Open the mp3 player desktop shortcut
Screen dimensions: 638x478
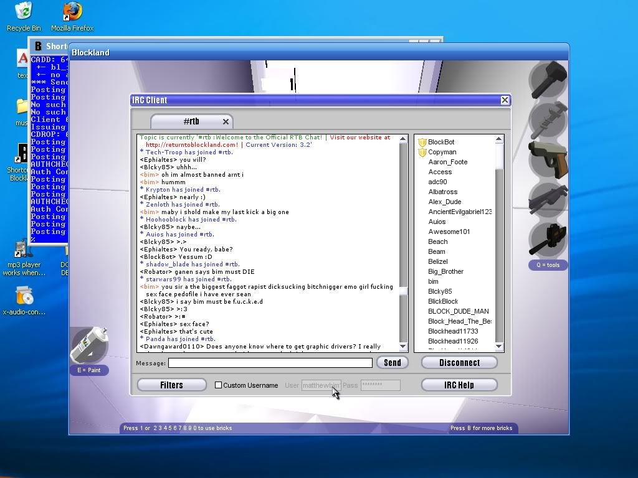(x=24, y=258)
